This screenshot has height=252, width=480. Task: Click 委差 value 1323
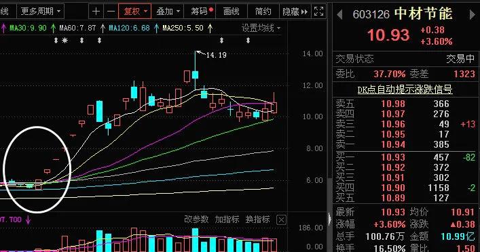tap(464, 74)
